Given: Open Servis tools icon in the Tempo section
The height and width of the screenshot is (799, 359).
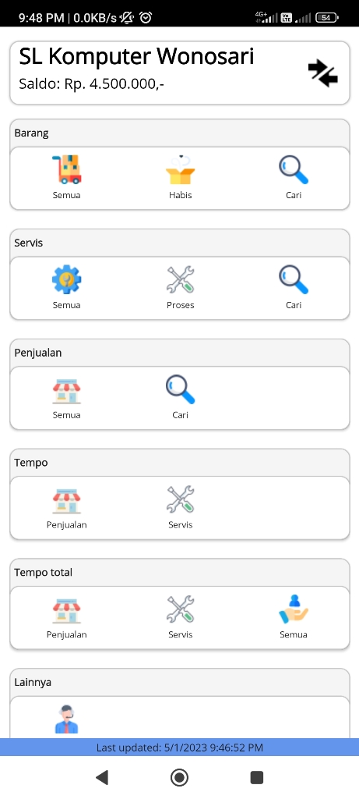Looking at the screenshot, I should coord(181,499).
